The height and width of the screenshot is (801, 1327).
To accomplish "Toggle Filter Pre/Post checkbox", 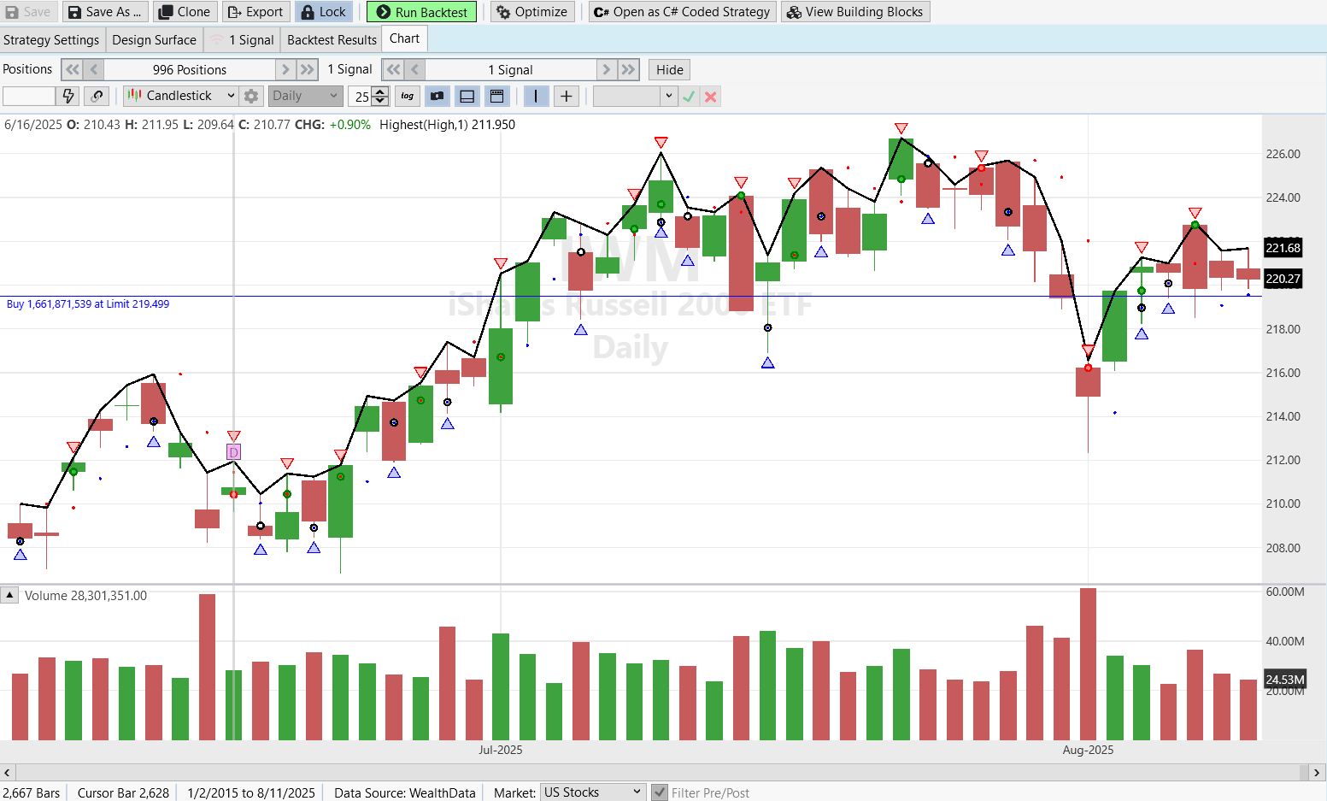I will click(659, 792).
